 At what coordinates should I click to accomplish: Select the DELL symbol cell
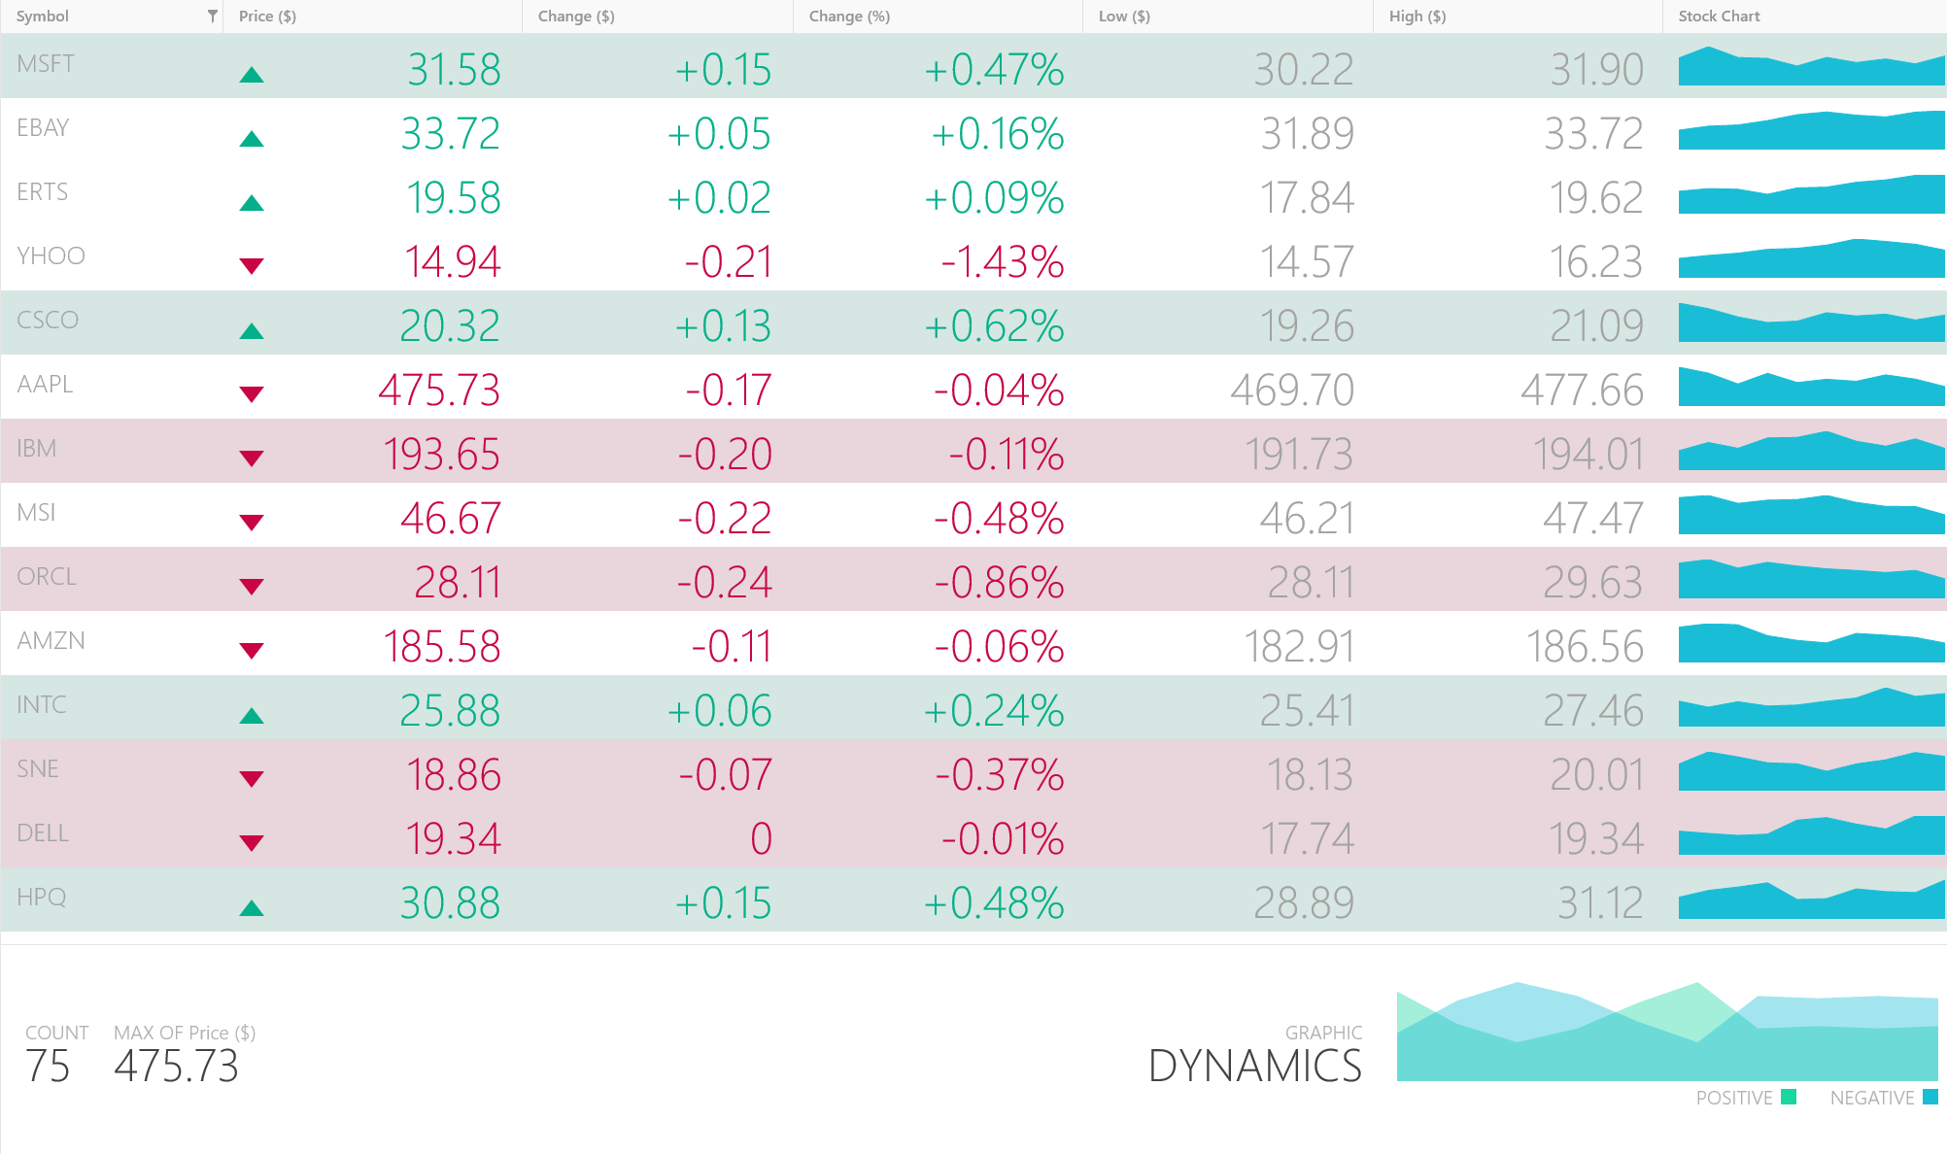point(44,833)
